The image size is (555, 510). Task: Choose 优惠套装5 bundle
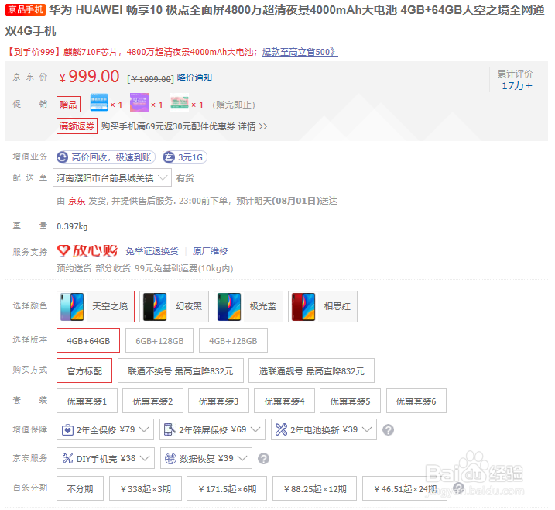click(351, 401)
